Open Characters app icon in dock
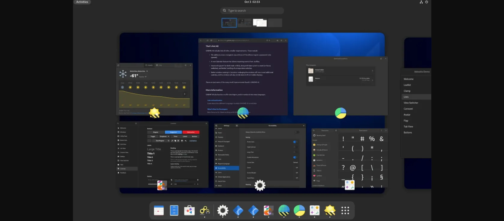Viewport: 504px width, 221px height. pyautogui.click(x=314, y=210)
